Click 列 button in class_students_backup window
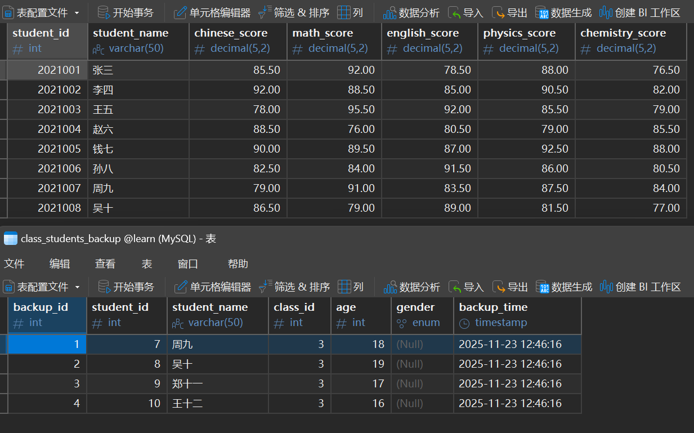694x433 pixels. pos(350,287)
